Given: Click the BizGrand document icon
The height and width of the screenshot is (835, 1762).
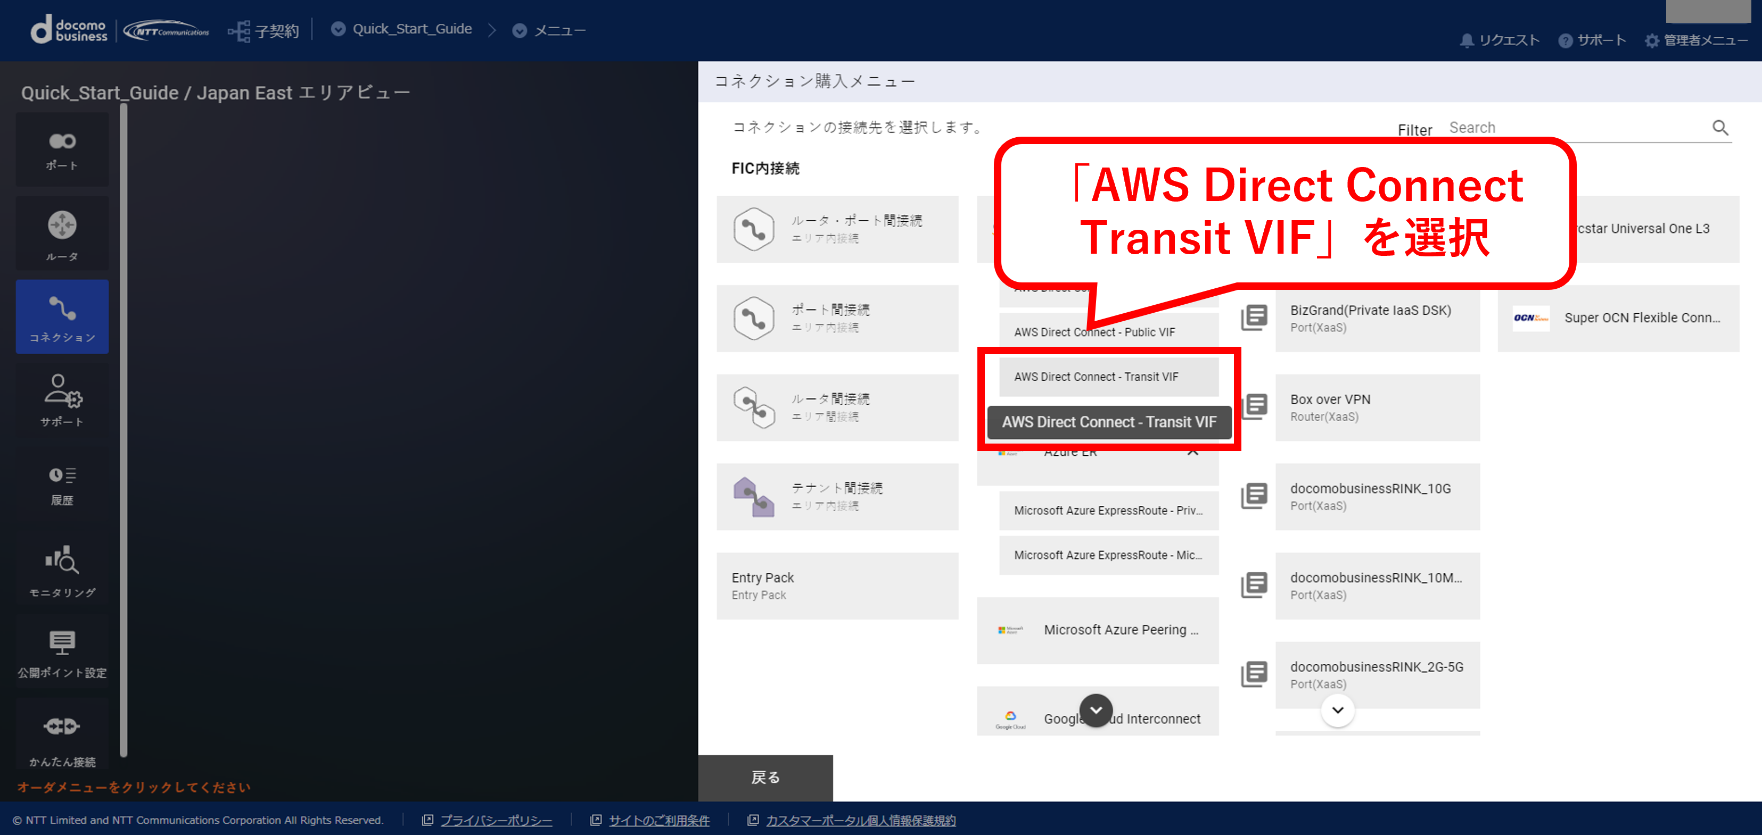Looking at the screenshot, I should pos(1255,318).
